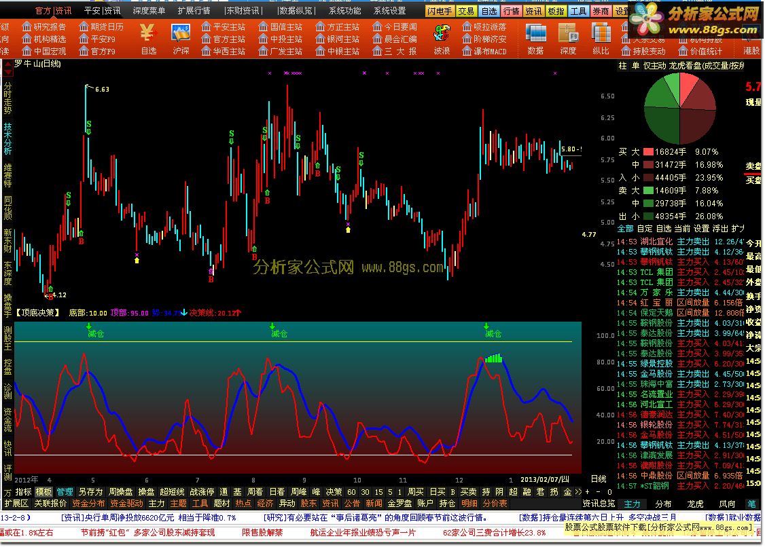Open the 系统设置 menu

click(x=389, y=10)
